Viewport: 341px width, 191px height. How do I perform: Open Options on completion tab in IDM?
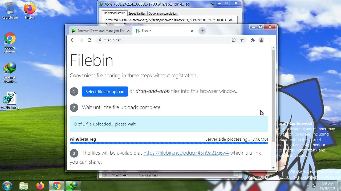click(163, 13)
